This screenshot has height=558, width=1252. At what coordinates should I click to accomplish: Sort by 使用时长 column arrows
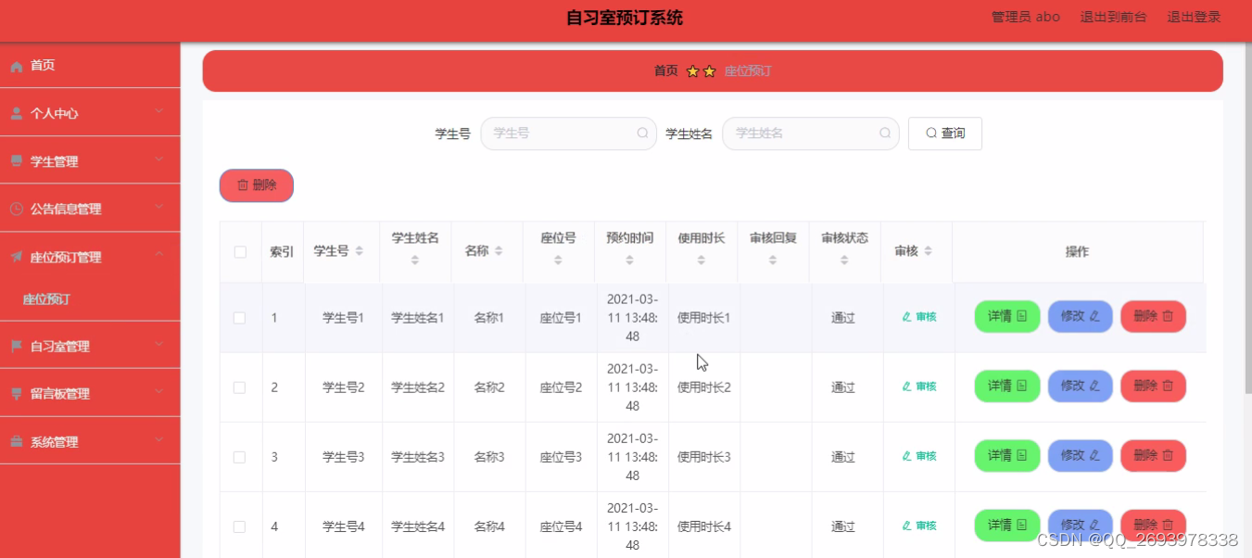(x=702, y=260)
